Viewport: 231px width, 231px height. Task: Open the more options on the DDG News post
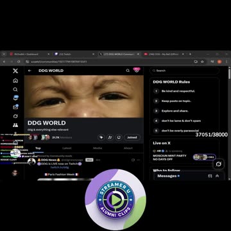(x=139, y=160)
